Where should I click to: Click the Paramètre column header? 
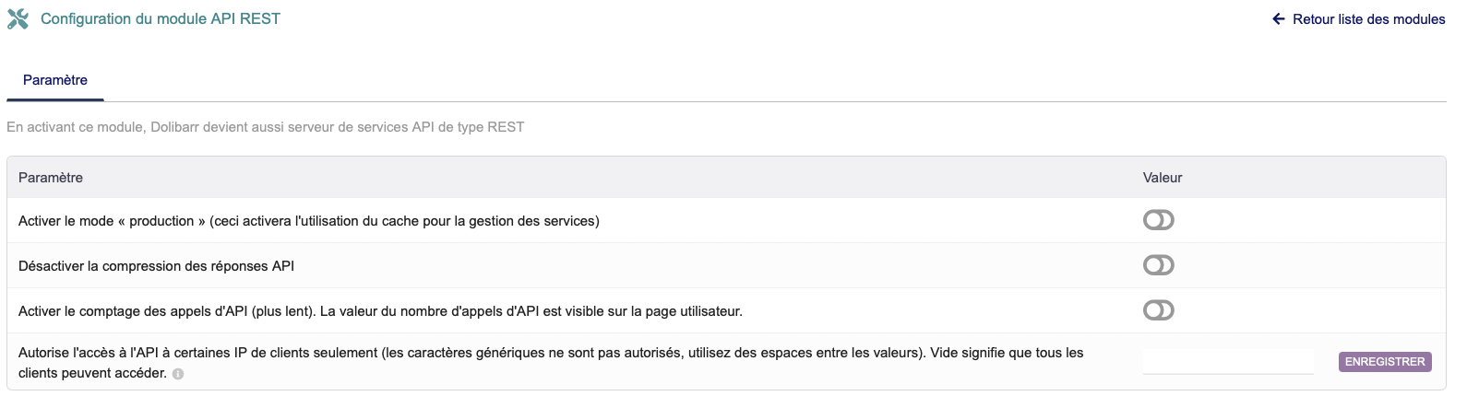51,178
